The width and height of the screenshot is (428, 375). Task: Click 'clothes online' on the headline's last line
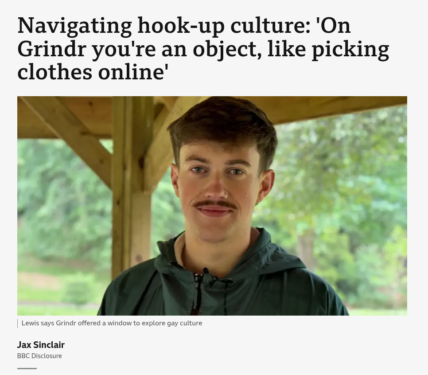pyautogui.click(x=93, y=72)
